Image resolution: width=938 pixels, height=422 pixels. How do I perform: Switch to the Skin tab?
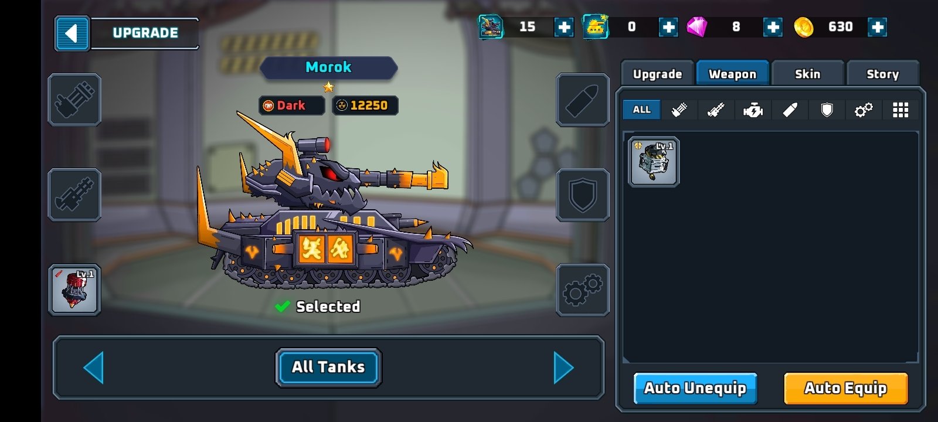click(x=808, y=74)
